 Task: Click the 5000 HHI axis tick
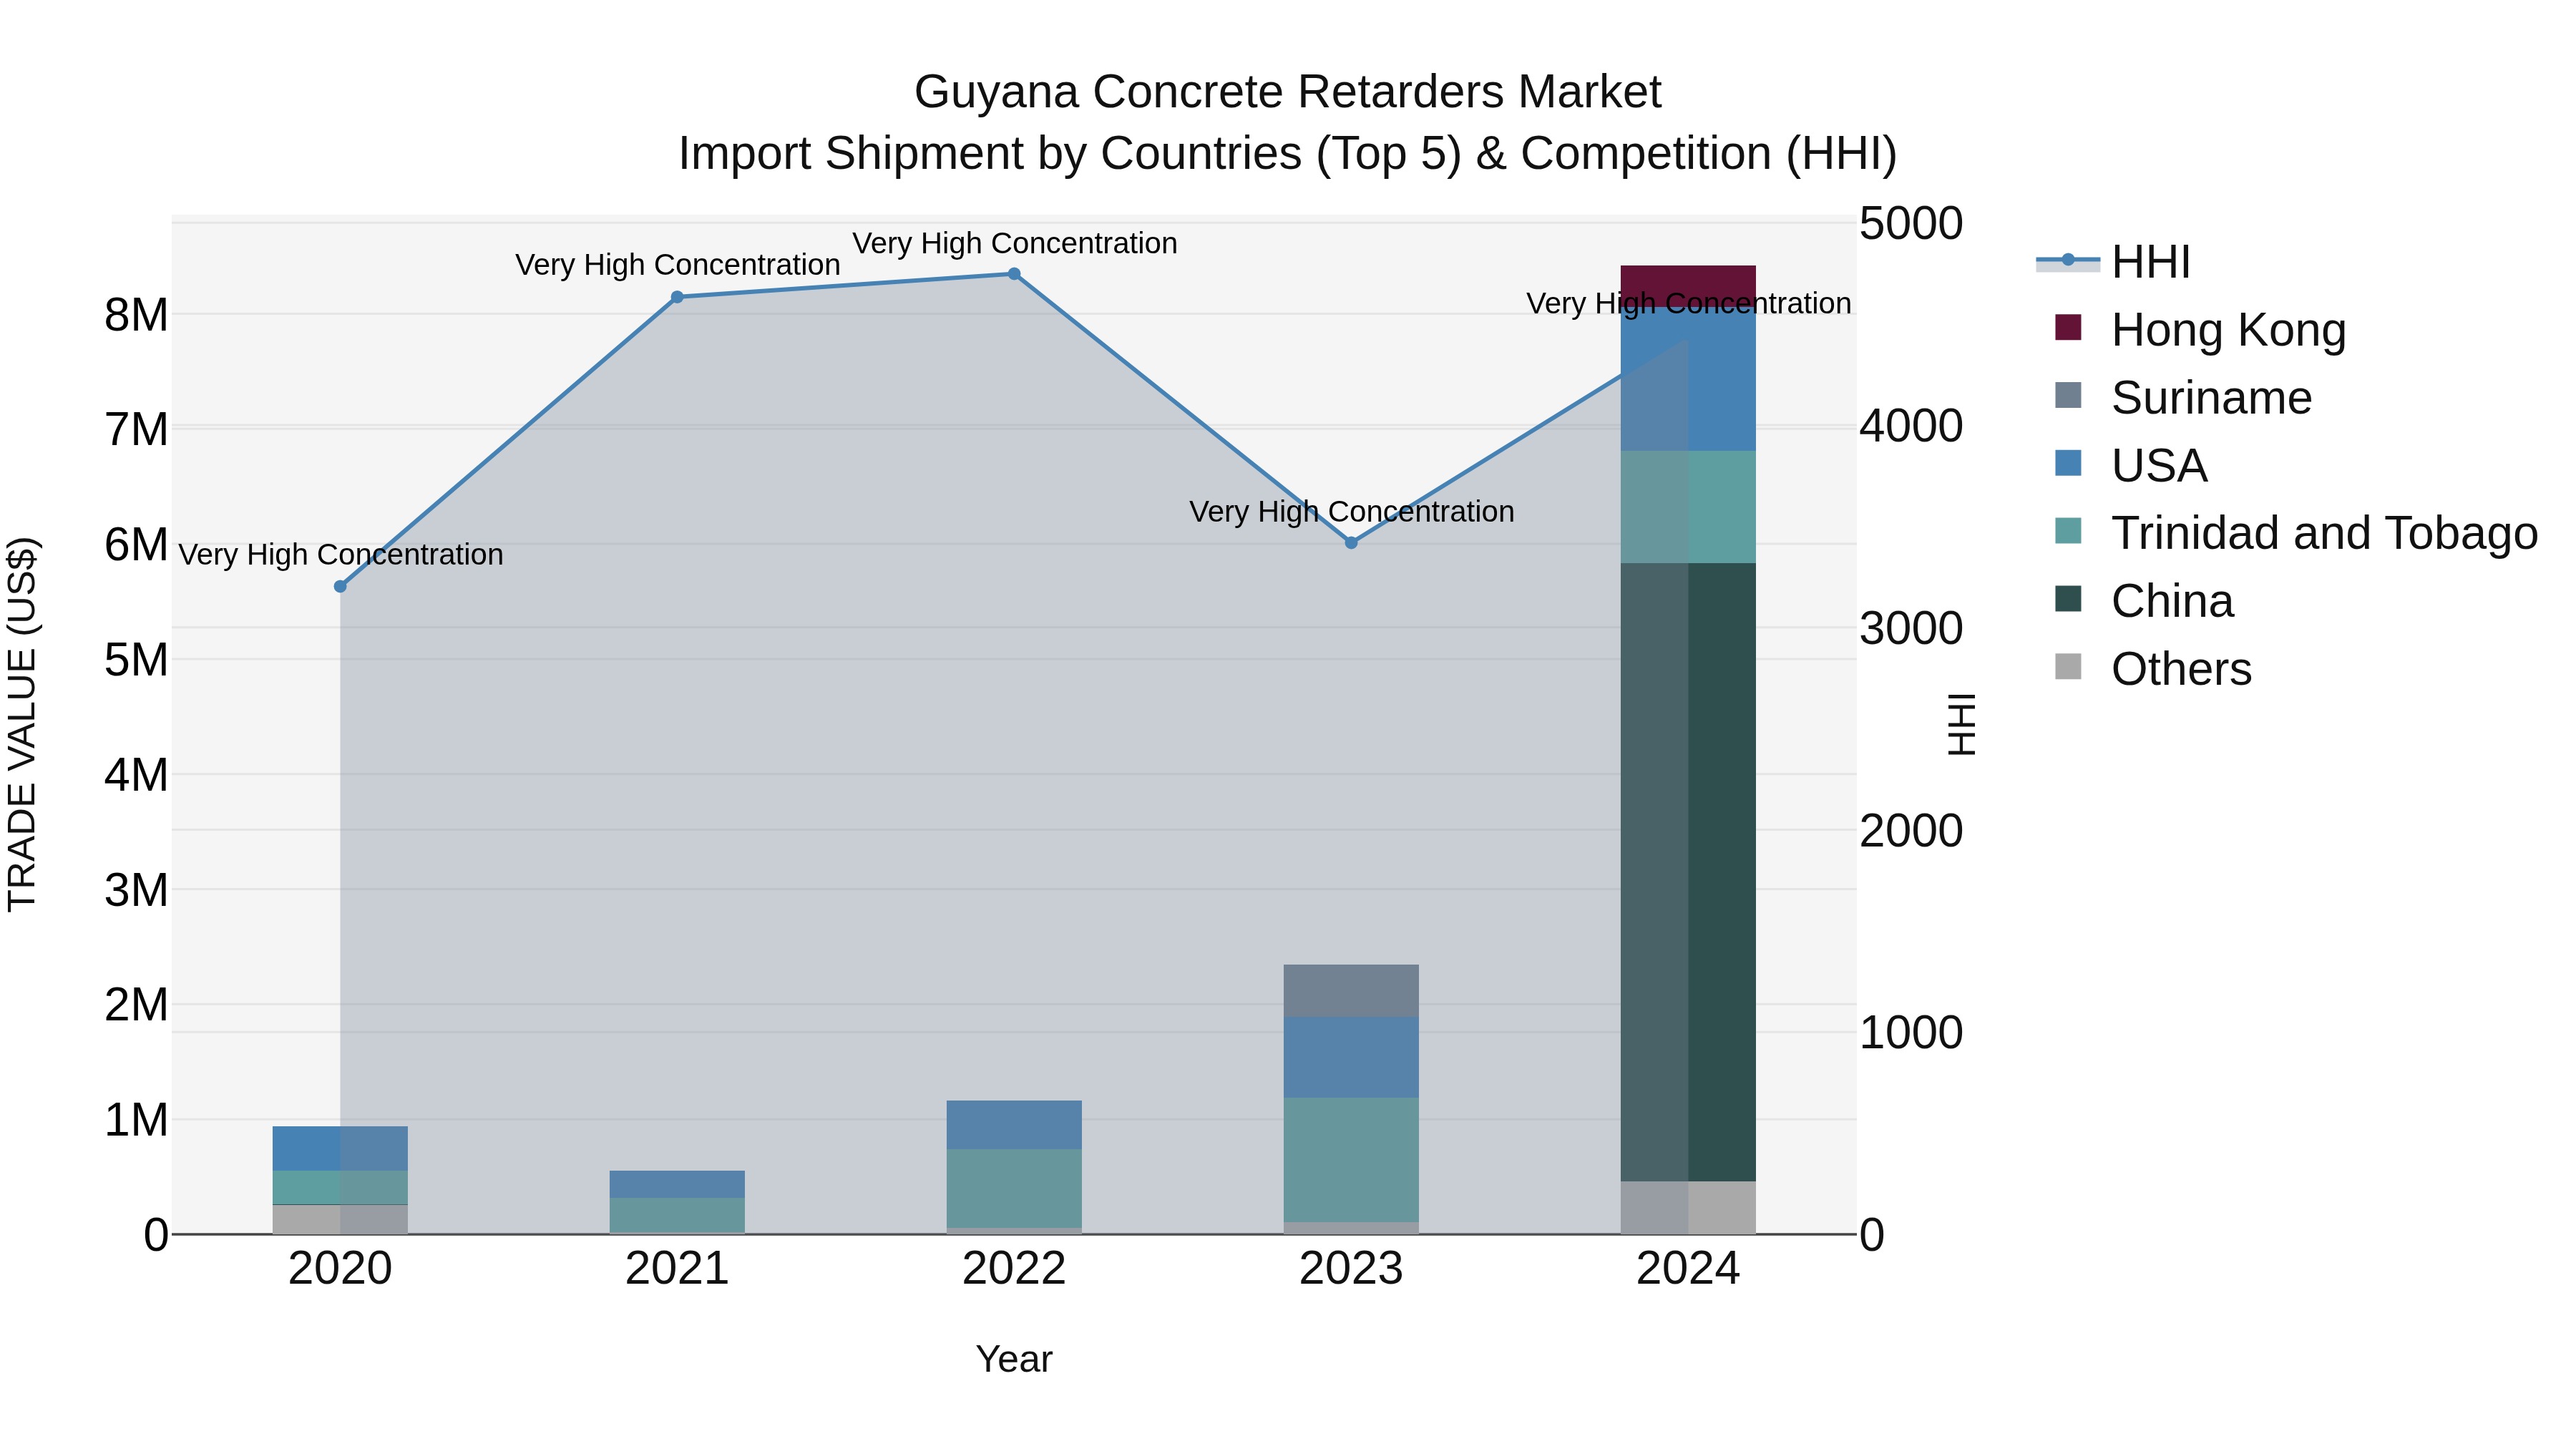pos(1911,224)
